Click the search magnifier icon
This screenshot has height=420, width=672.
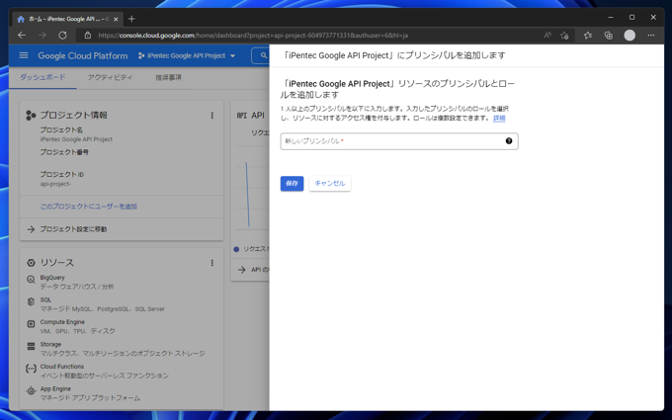[264, 55]
